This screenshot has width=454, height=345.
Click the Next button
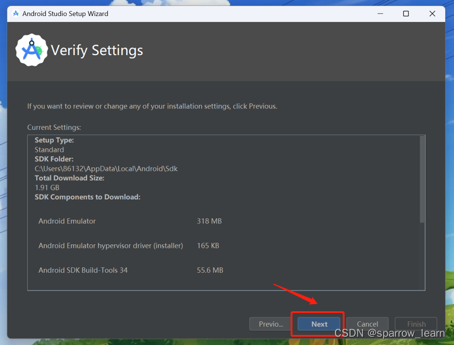(x=319, y=324)
